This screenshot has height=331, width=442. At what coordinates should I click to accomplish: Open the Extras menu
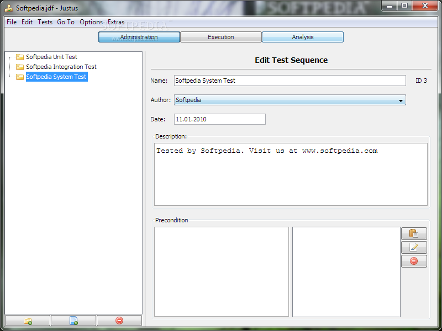point(116,22)
